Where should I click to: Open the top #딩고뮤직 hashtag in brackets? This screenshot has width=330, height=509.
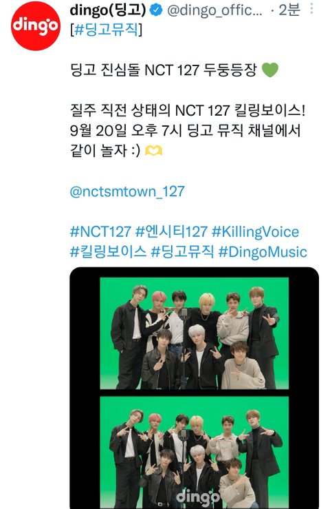tap(107, 30)
